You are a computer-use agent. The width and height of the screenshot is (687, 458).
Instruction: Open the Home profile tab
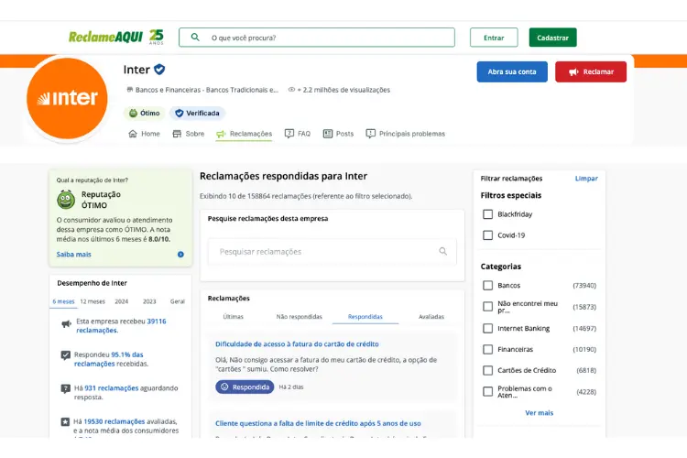coord(144,134)
